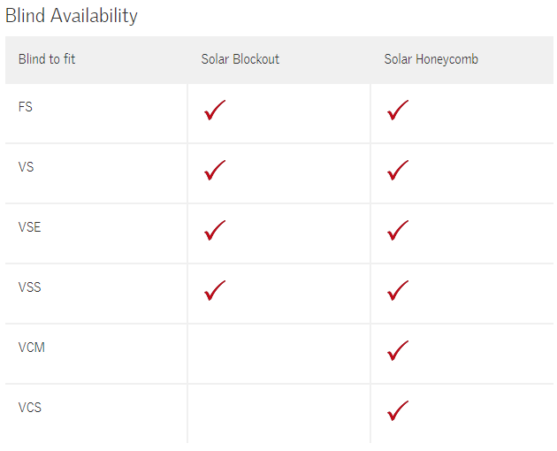
Task: Click the Solar Blockout column header
Action: click(x=240, y=59)
